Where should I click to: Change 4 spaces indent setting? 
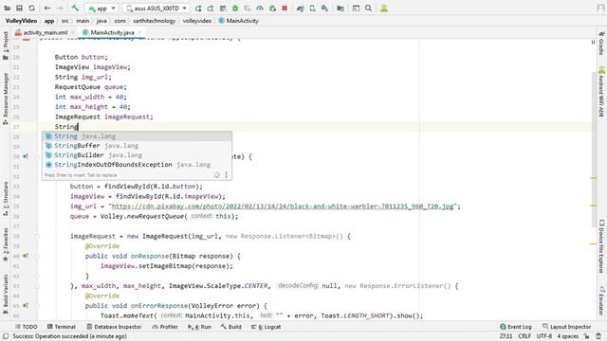tap(568, 336)
